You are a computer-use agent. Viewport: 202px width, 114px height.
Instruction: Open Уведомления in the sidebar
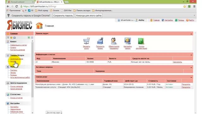pos(15,109)
